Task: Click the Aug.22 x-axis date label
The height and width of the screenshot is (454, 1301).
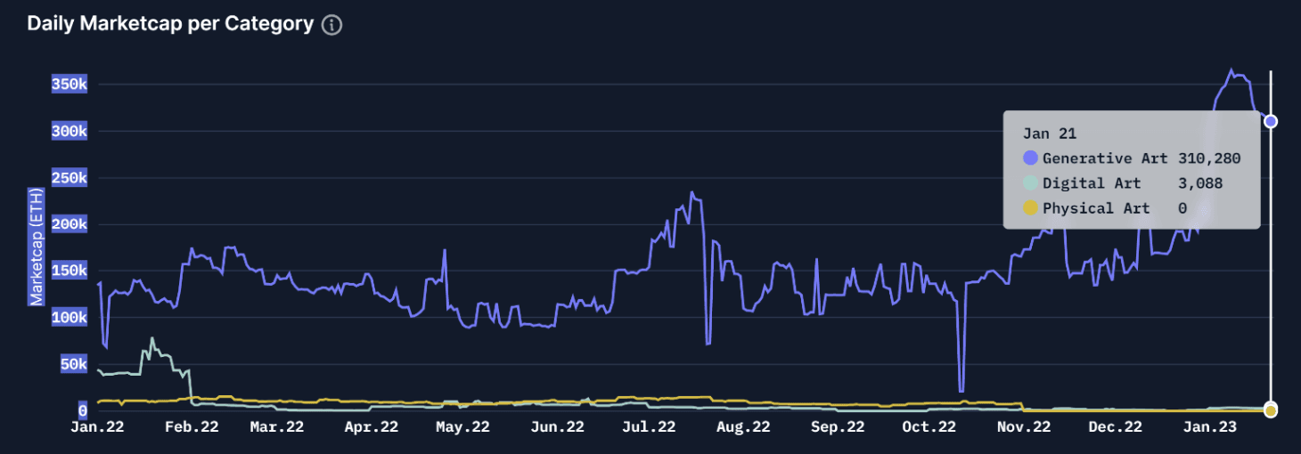Action: click(x=743, y=427)
